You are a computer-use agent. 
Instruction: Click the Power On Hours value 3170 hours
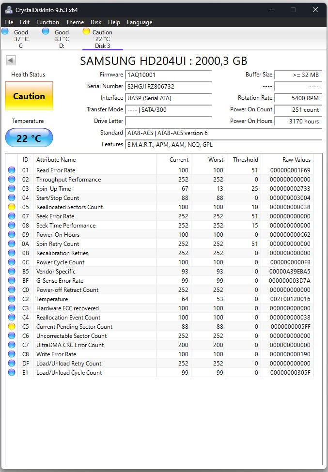click(x=298, y=122)
